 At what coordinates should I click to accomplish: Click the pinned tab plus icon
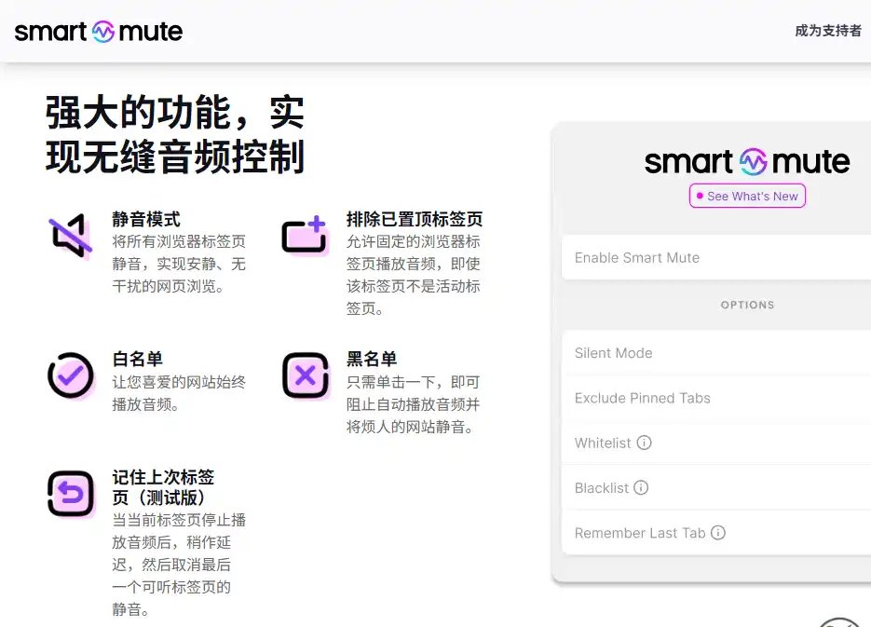(x=305, y=235)
